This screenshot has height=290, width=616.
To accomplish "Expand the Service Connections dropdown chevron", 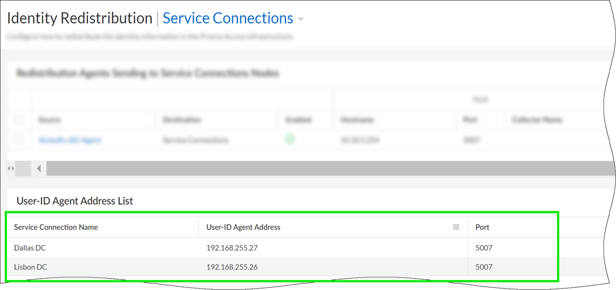I will (301, 19).
